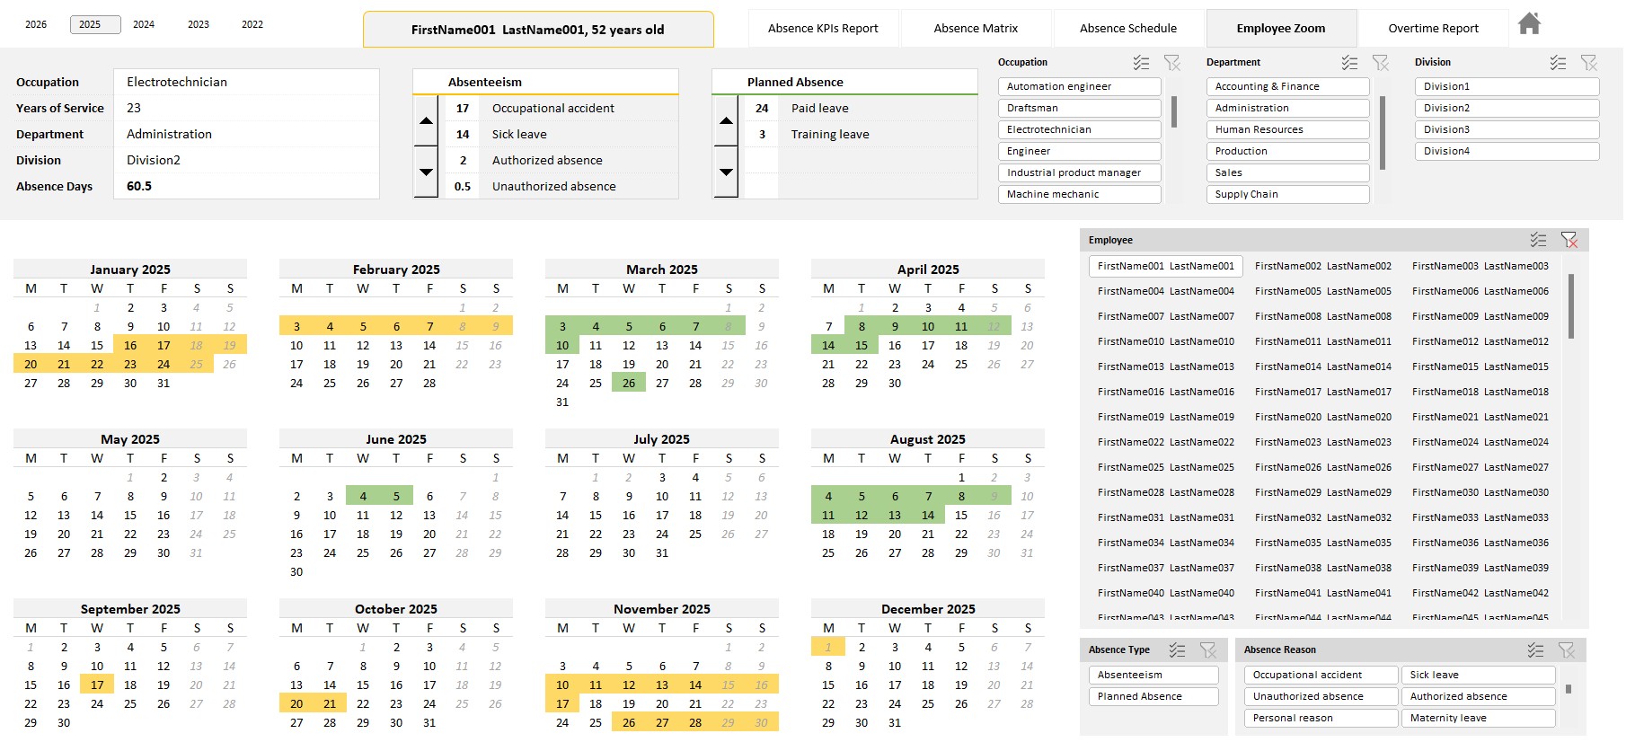Select Division3 in Division slicer
This screenshot has height=751, width=1635.
click(1506, 129)
